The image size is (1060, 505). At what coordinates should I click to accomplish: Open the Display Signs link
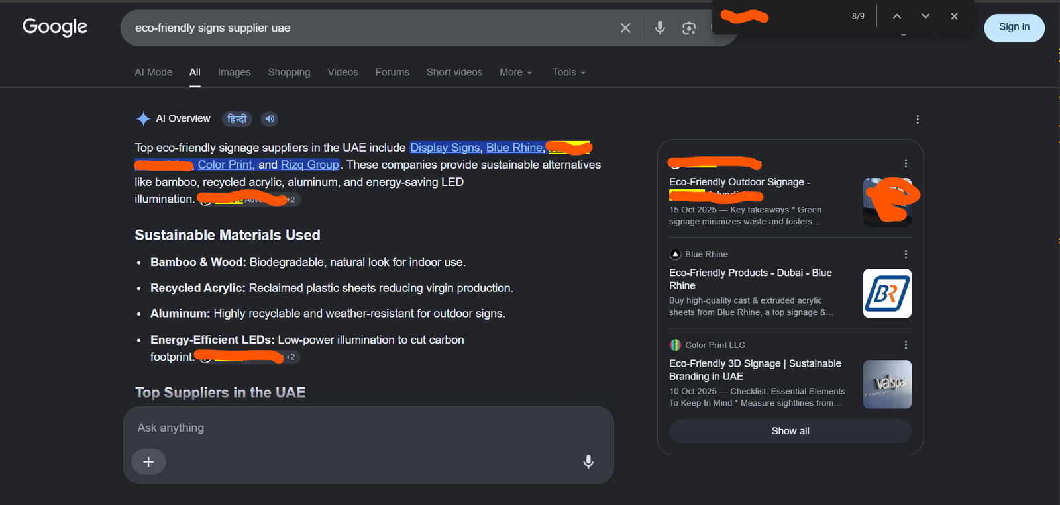click(x=445, y=148)
